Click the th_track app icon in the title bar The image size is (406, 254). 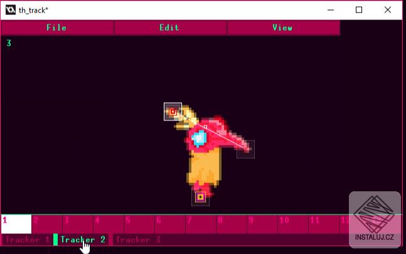click(x=11, y=10)
